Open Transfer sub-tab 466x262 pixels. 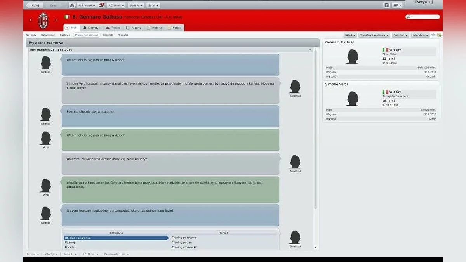123,35
